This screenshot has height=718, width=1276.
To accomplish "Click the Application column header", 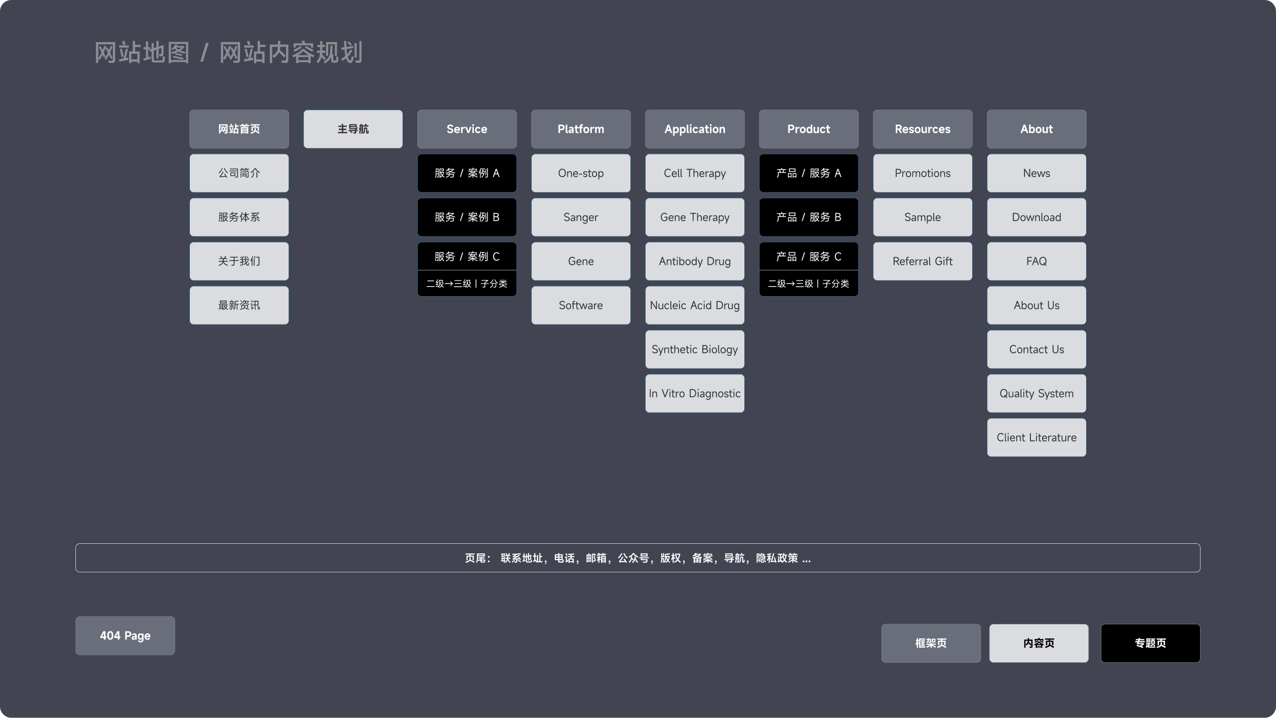I will coord(694,129).
